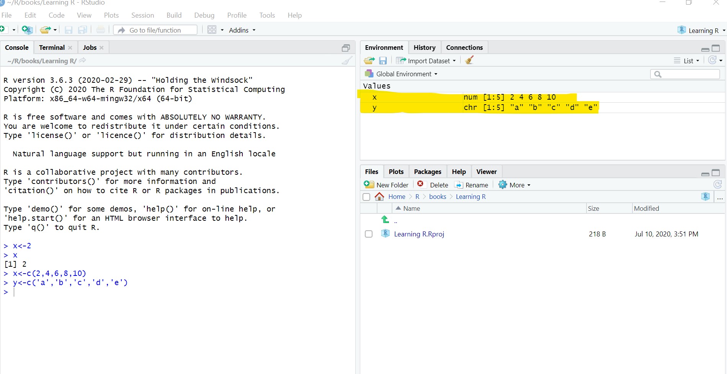
Task: Go up to parent directory
Action: [385, 220]
